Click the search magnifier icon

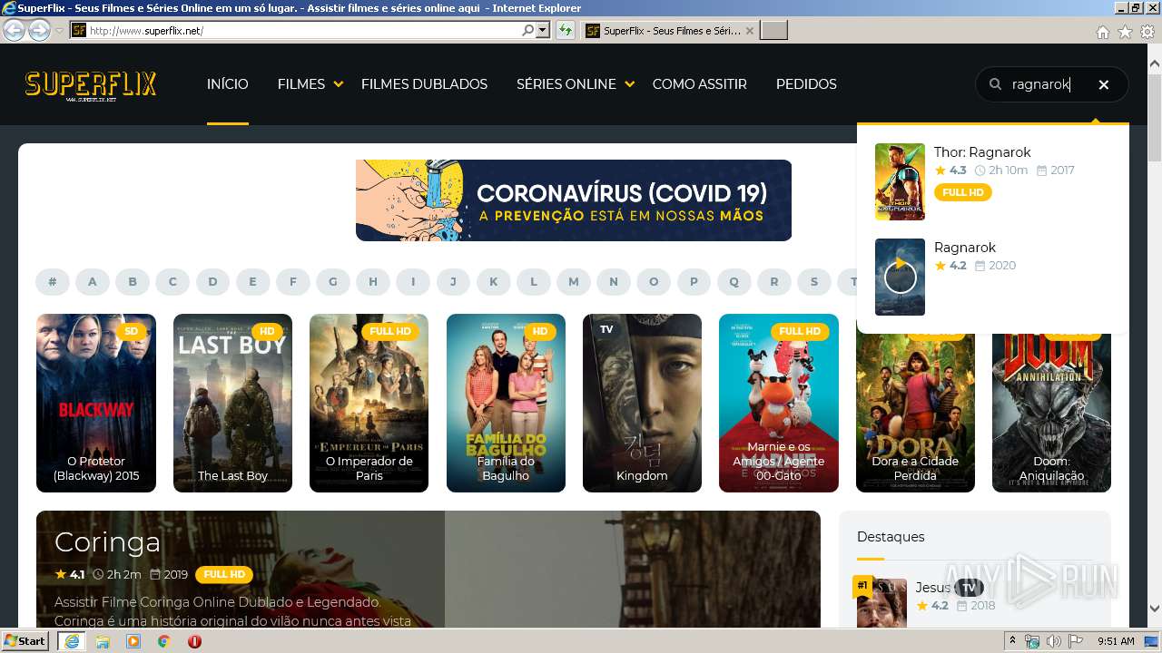995,84
